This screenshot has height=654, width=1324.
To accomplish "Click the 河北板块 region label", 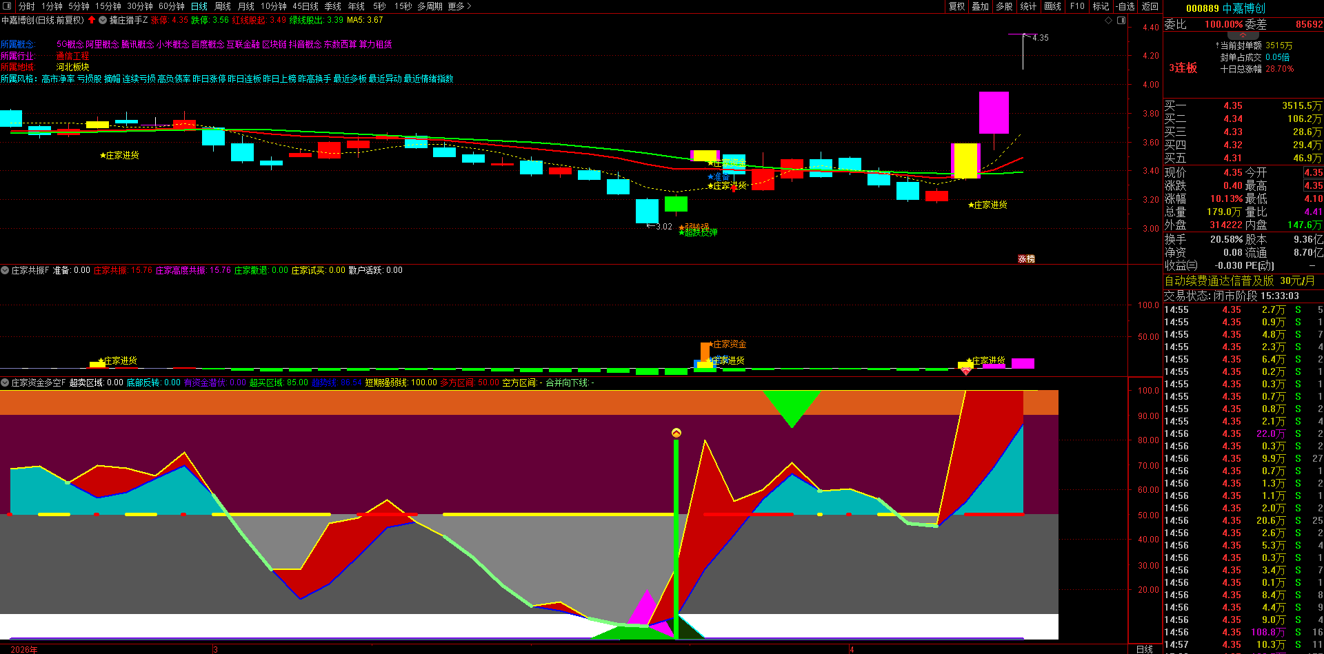I will 73,68.
